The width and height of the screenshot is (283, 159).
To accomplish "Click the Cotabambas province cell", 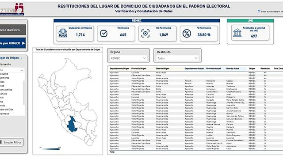I will pos(212,92).
